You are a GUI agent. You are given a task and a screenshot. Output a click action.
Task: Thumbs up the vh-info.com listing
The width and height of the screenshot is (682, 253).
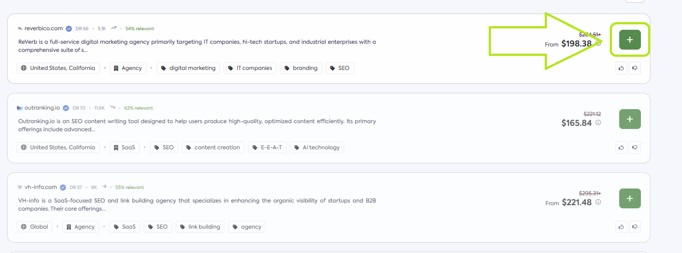click(x=621, y=227)
